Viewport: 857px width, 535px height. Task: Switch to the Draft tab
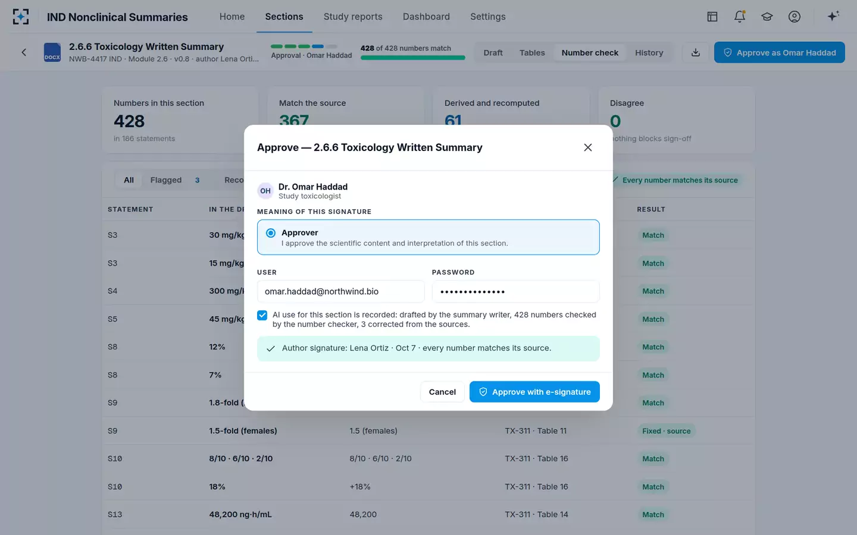pyautogui.click(x=493, y=53)
